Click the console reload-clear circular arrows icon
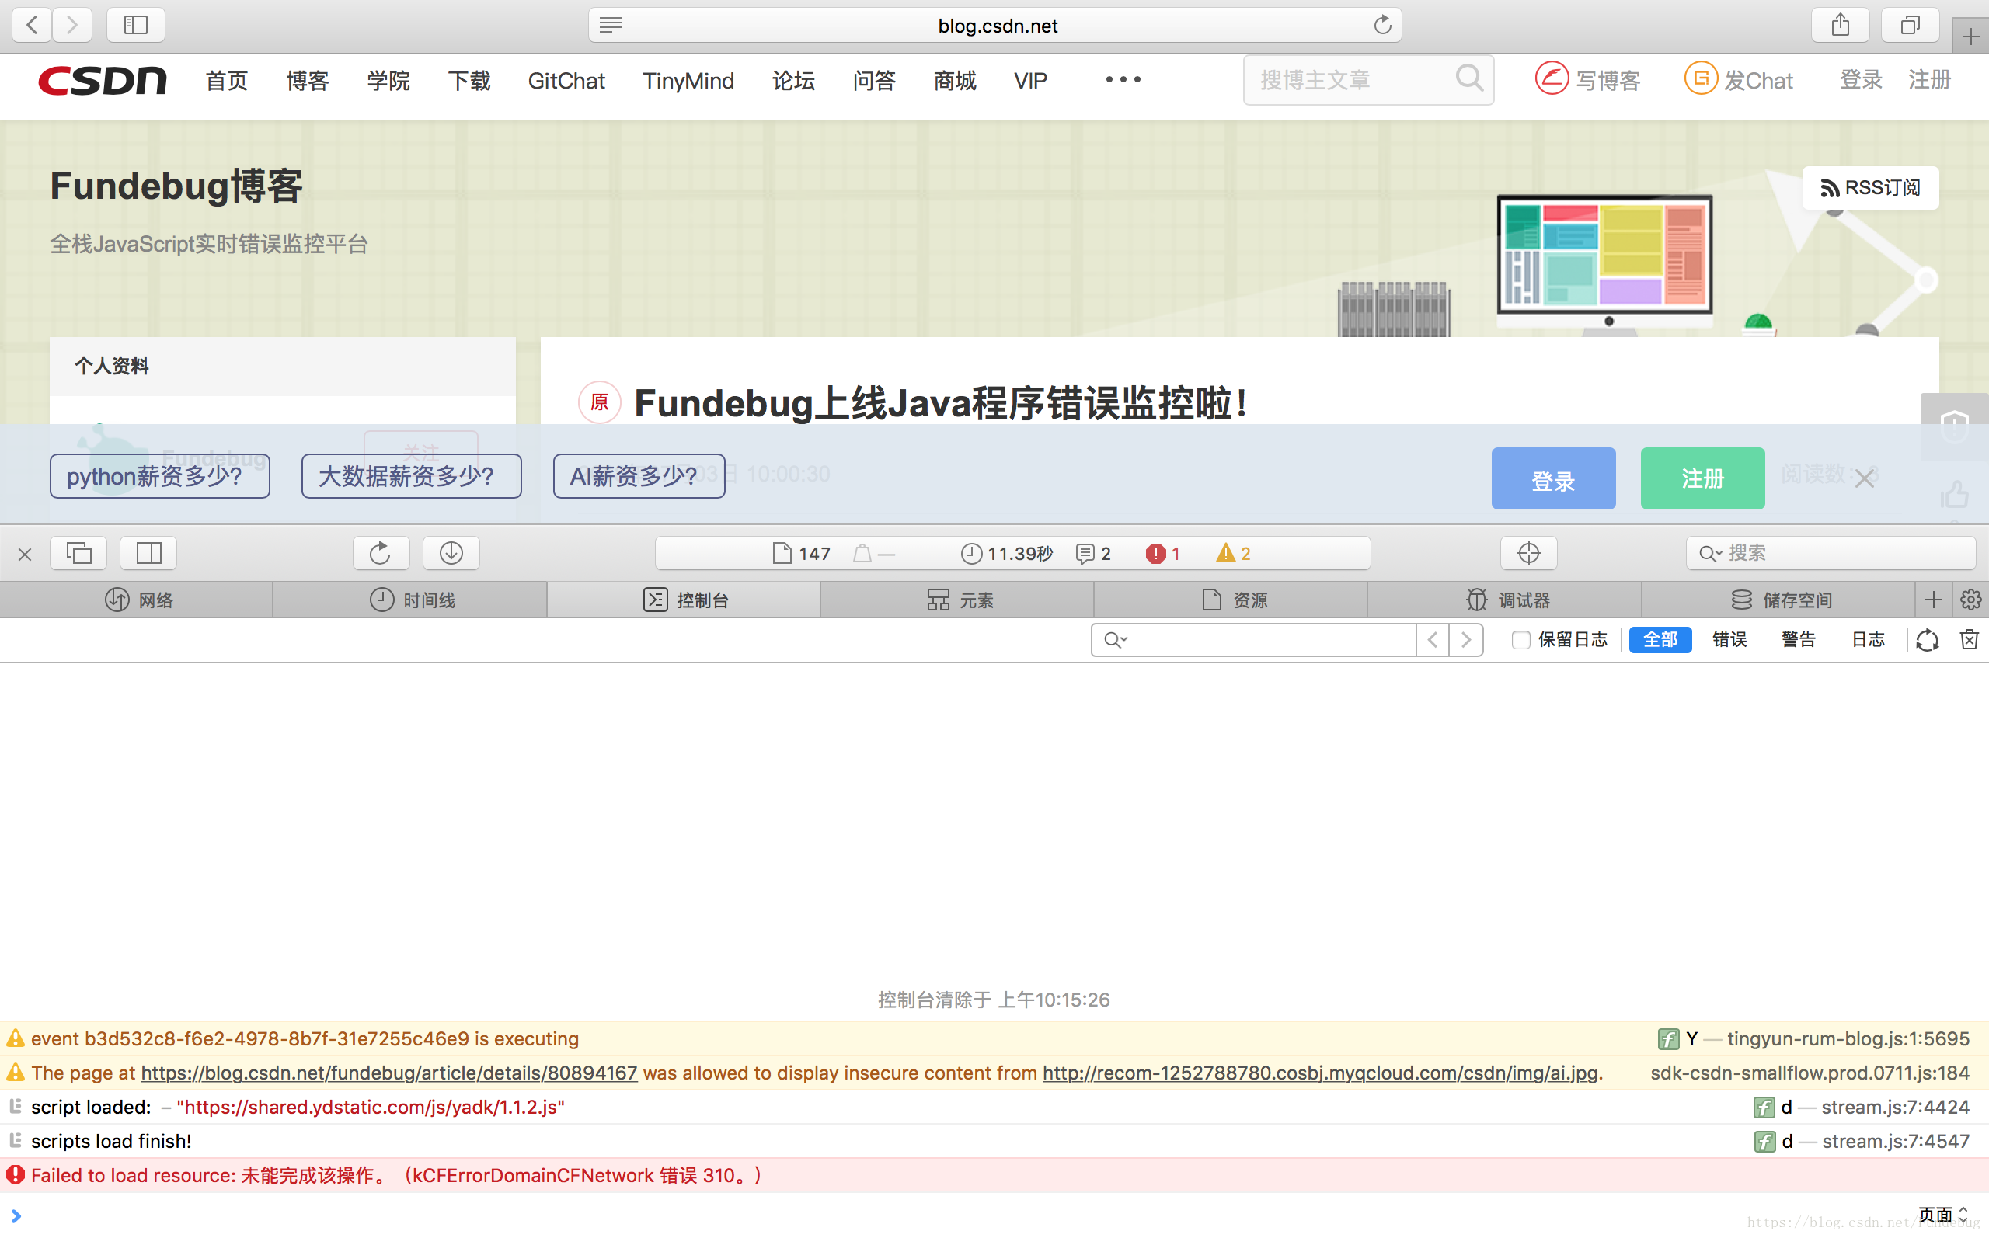The image size is (1989, 1238). point(1927,639)
